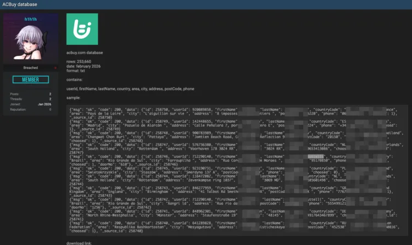Click sample record with id 258743
This screenshot has width=412, height=245.
[231, 192]
